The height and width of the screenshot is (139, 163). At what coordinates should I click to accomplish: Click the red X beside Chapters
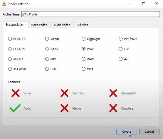pos(113,108)
